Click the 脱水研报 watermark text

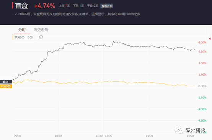coord(196,130)
